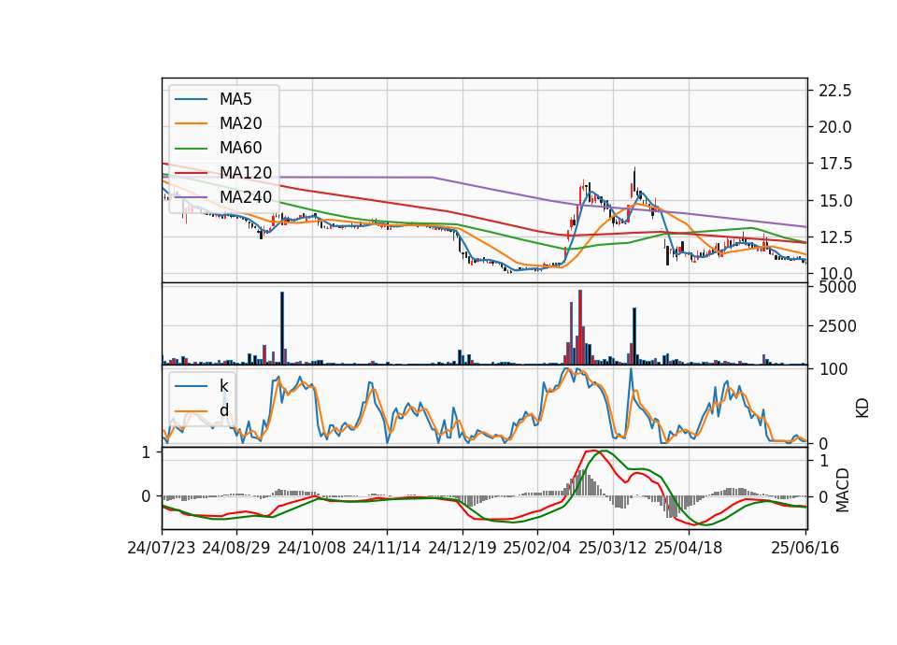Click the MA5 legend label
The width and height of the screenshot is (897, 645).
tap(235, 99)
